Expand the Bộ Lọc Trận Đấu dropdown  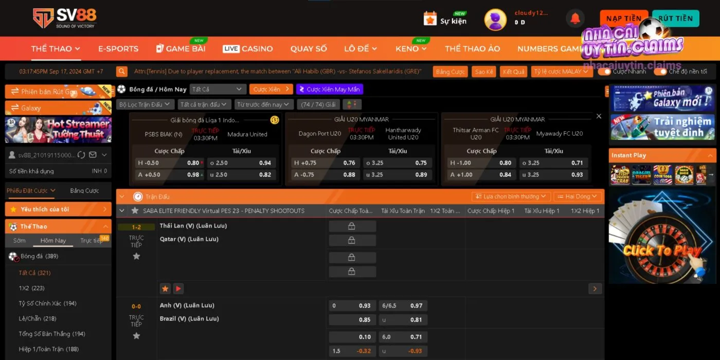click(145, 104)
